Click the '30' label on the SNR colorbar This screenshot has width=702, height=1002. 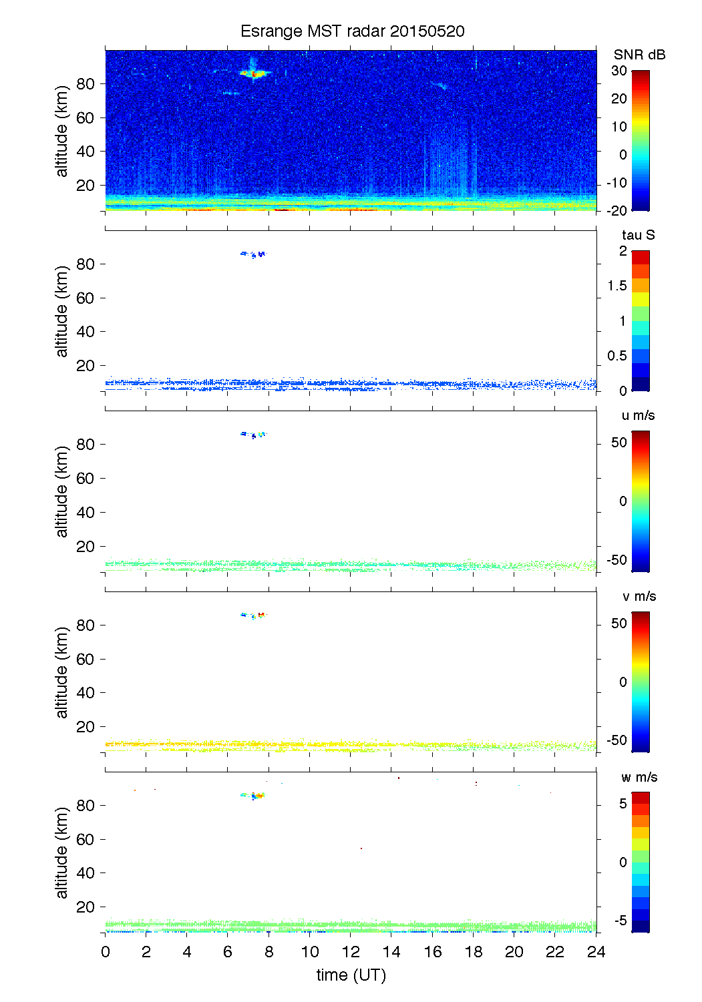pyautogui.click(x=619, y=71)
